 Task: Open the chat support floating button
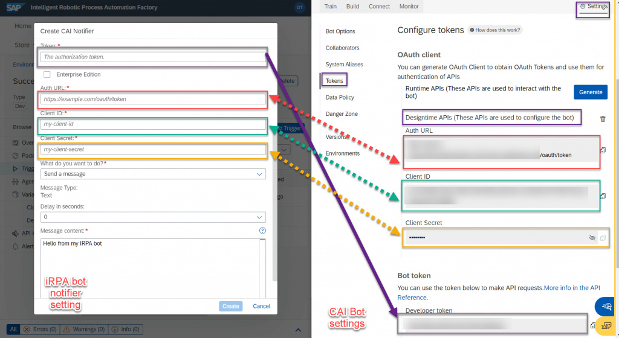click(606, 306)
